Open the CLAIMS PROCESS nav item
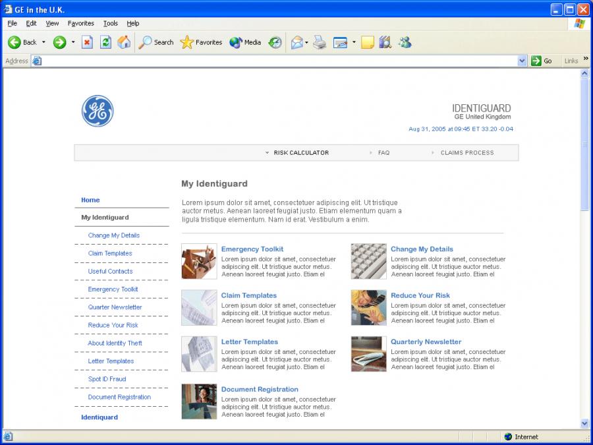 click(463, 152)
